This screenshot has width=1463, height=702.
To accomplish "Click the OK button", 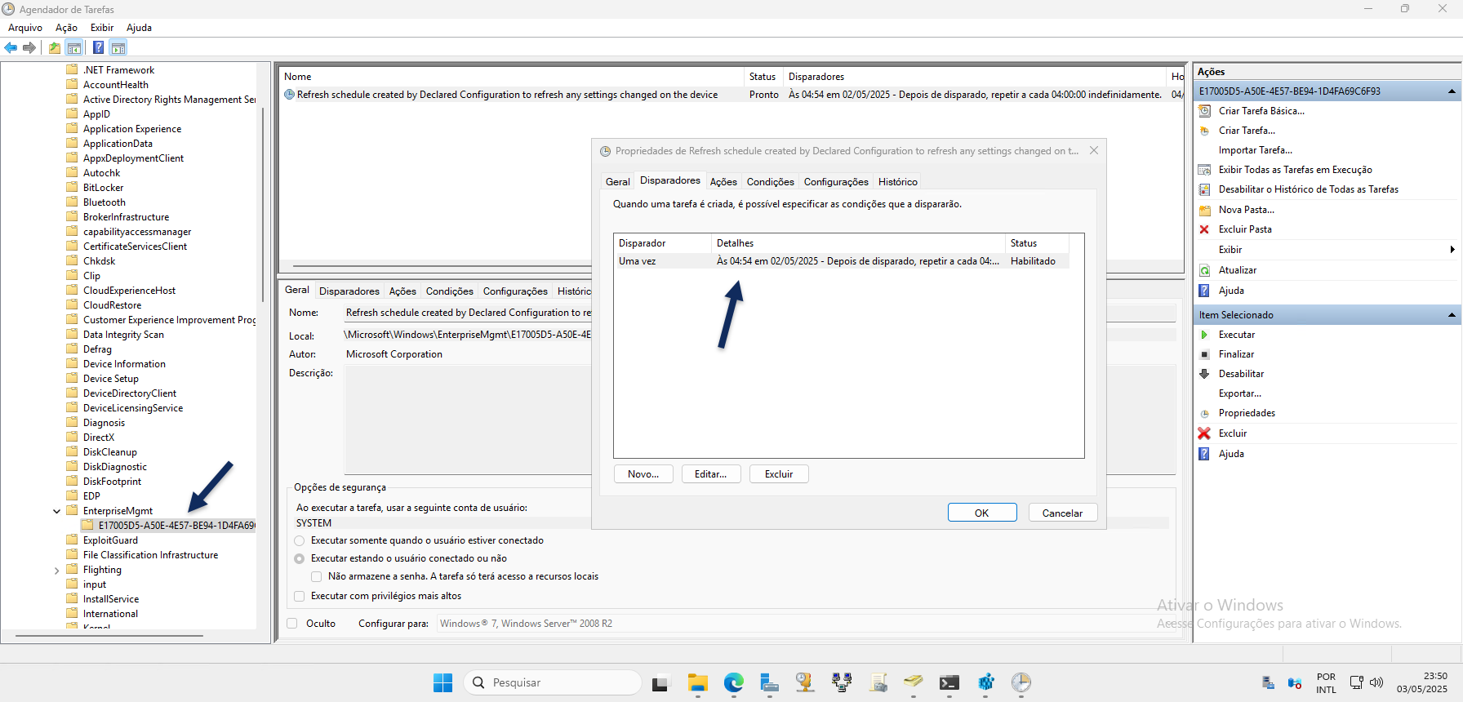I will click(x=982, y=513).
